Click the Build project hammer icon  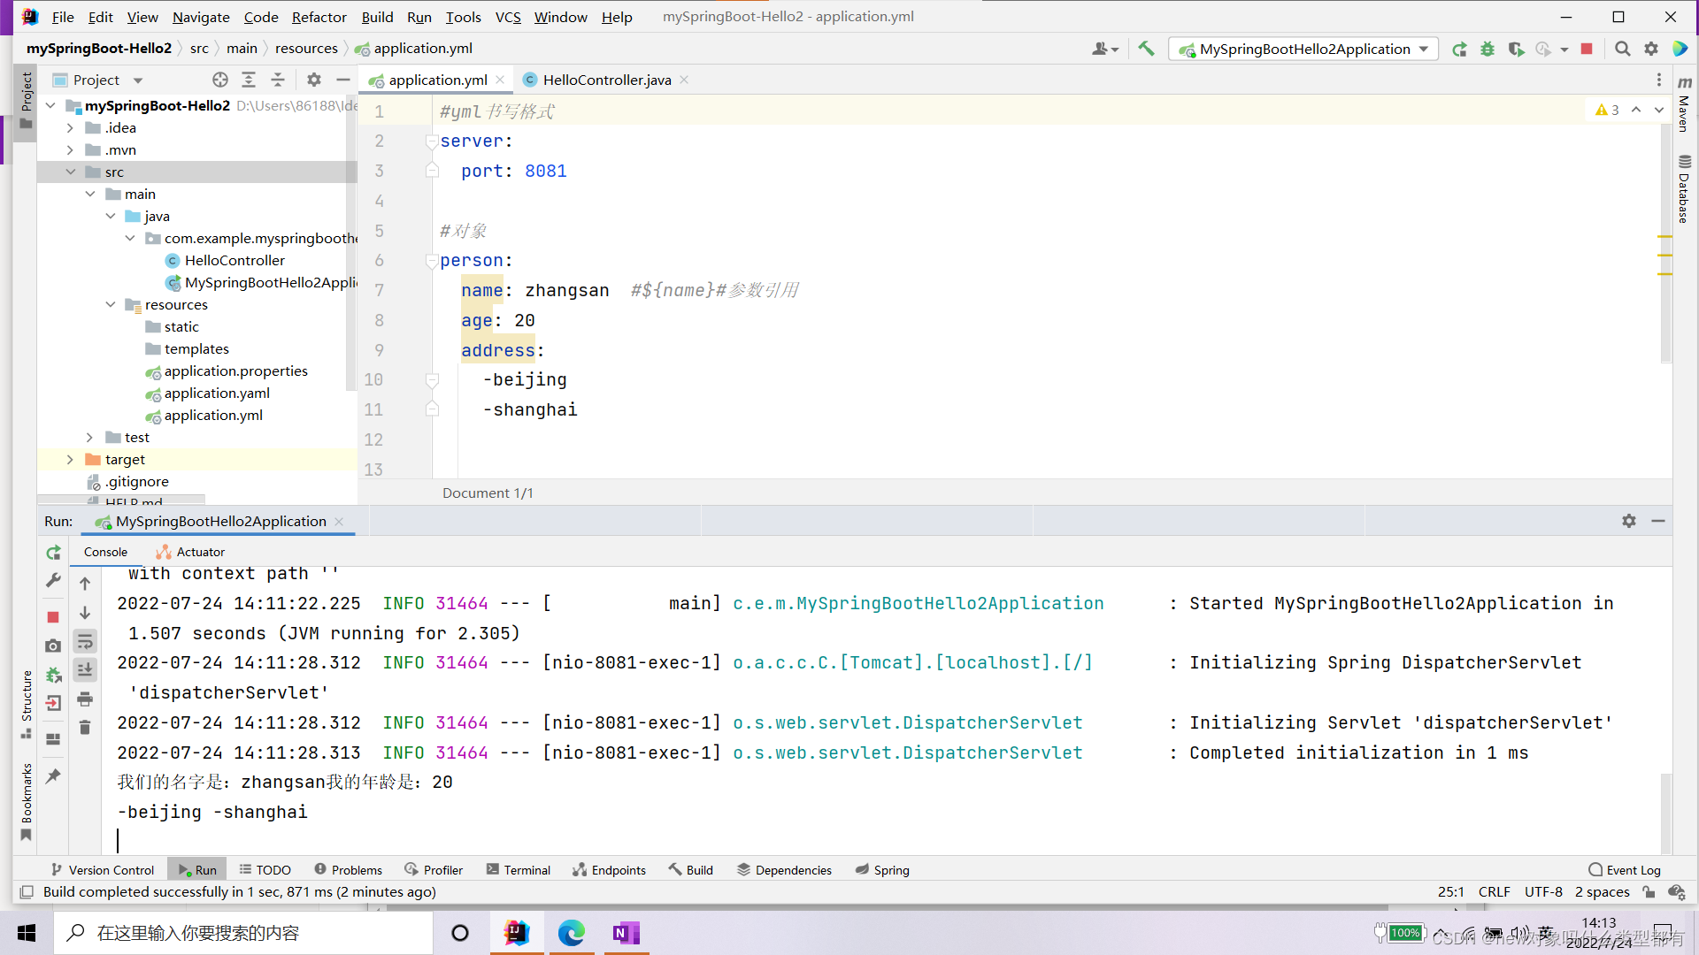[x=1146, y=49]
